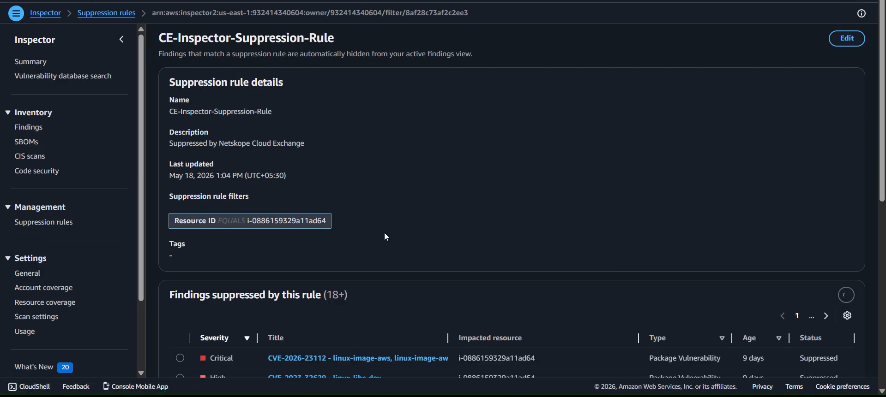Open Code security page
Viewport: 886px width, 397px height.
[x=36, y=171]
